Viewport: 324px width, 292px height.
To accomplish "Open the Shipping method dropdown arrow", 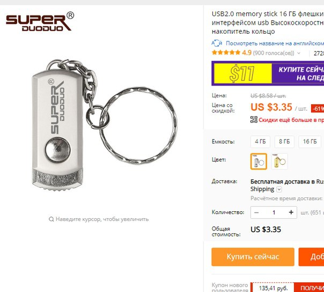I will click(x=279, y=189).
